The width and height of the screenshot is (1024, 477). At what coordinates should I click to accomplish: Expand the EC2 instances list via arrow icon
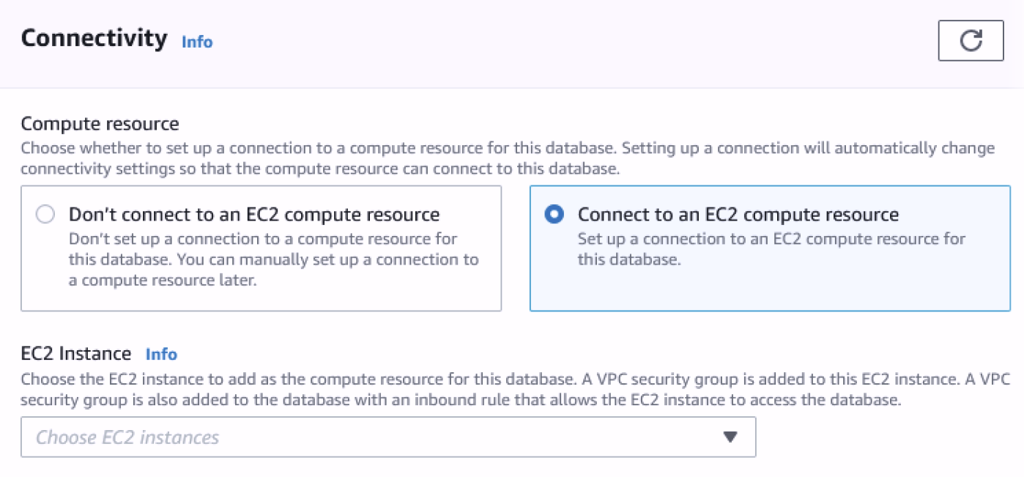(x=730, y=437)
